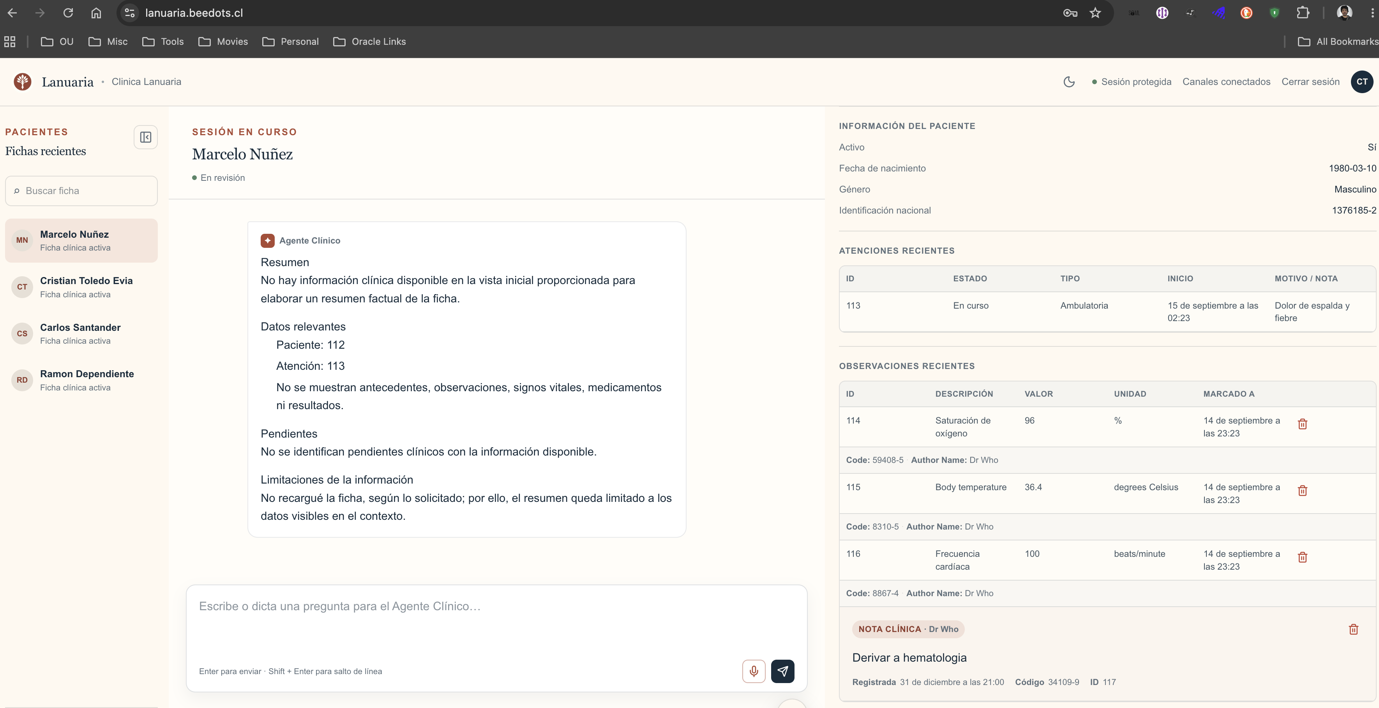Open the Tools bookmarks folder
Screen dimensions: 1379x708
[163, 41]
